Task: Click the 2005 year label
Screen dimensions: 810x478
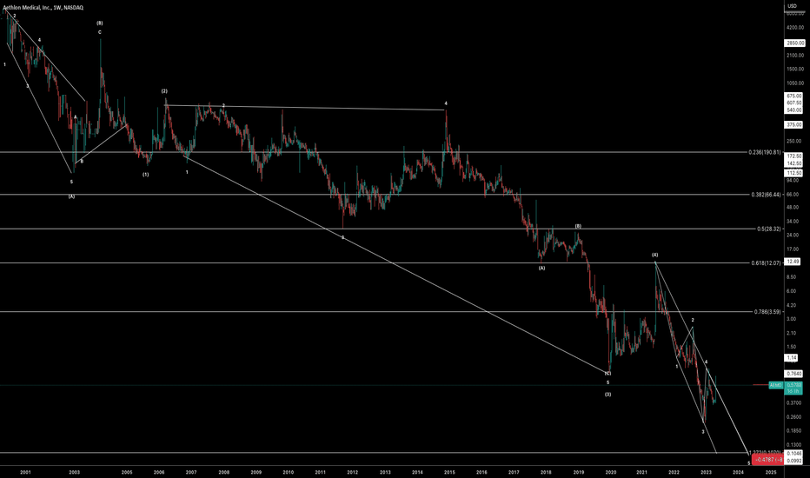Action: (x=127, y=472)
